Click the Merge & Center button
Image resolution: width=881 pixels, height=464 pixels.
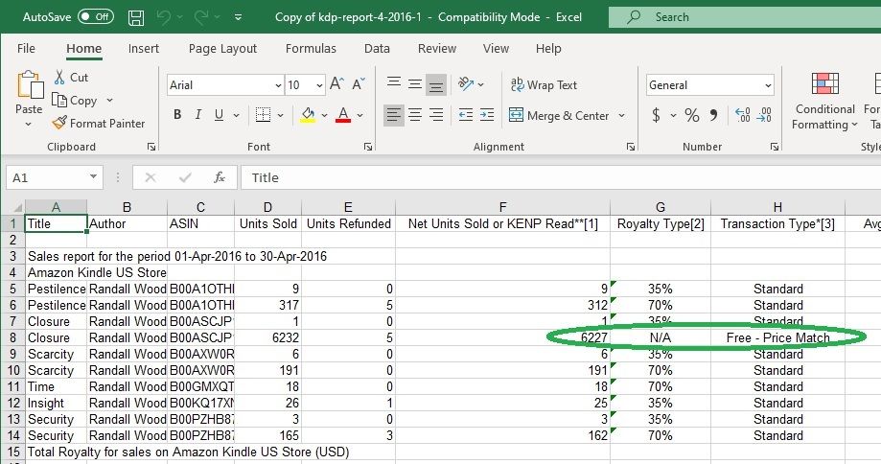point(559,115)
